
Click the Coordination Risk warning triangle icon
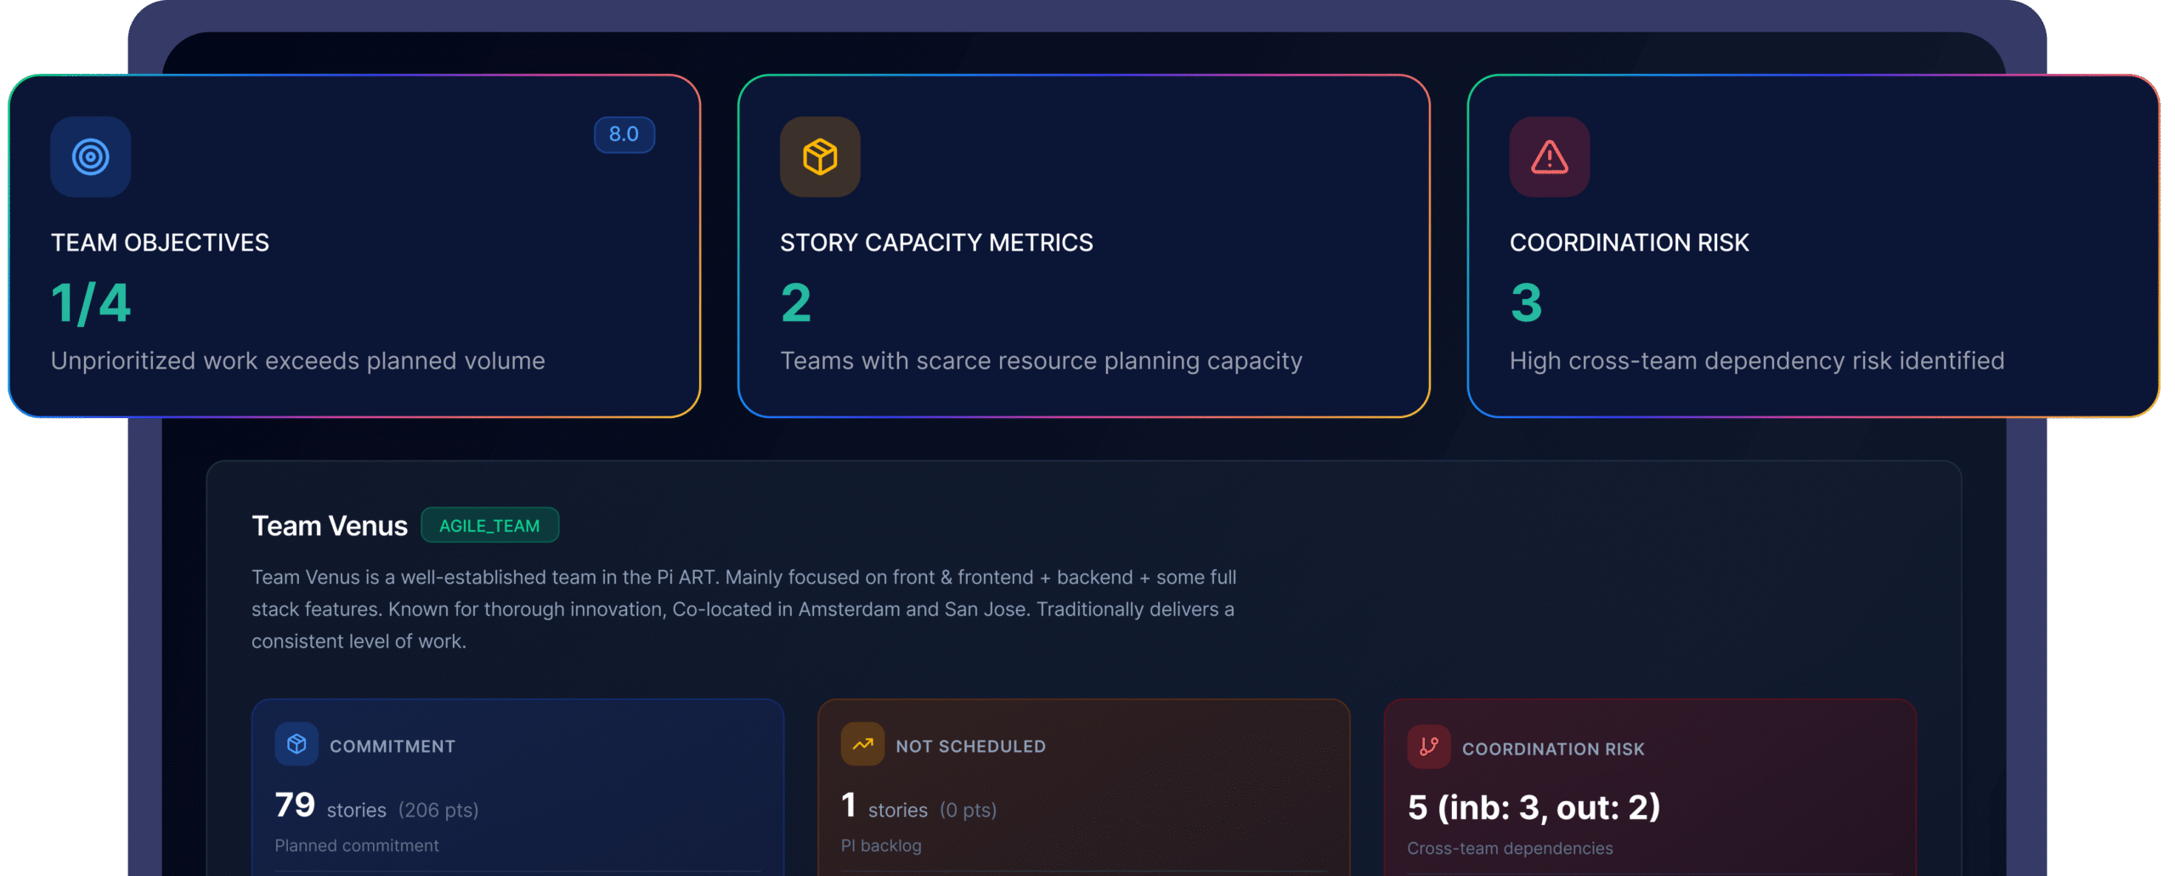1549,157
